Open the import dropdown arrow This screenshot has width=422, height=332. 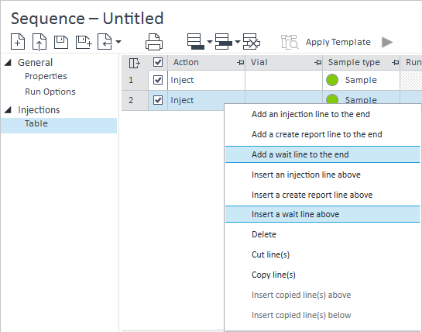pos(118,42)
